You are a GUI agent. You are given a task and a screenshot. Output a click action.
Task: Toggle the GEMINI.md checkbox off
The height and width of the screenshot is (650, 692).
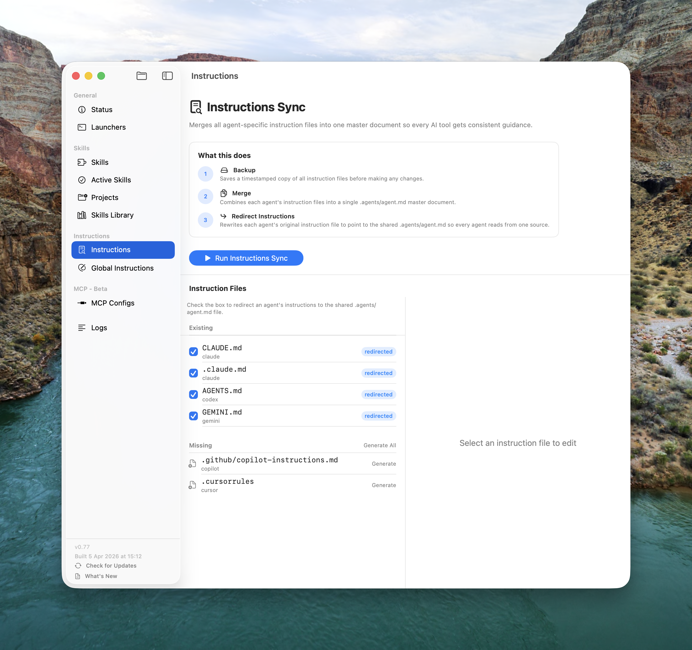click(193, 416)
